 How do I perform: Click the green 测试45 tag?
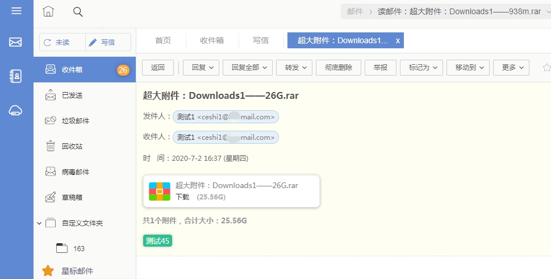click(x=157, y=241)
